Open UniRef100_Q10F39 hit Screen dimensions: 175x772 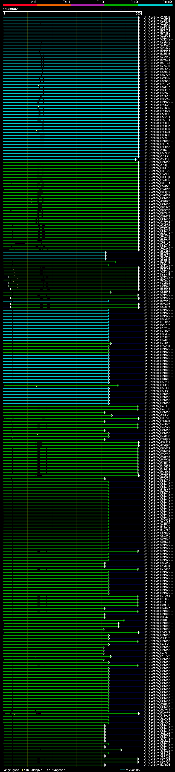[157, 222]
